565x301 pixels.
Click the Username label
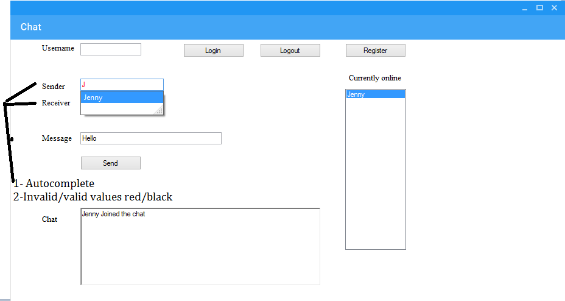(x=58, y=48)
